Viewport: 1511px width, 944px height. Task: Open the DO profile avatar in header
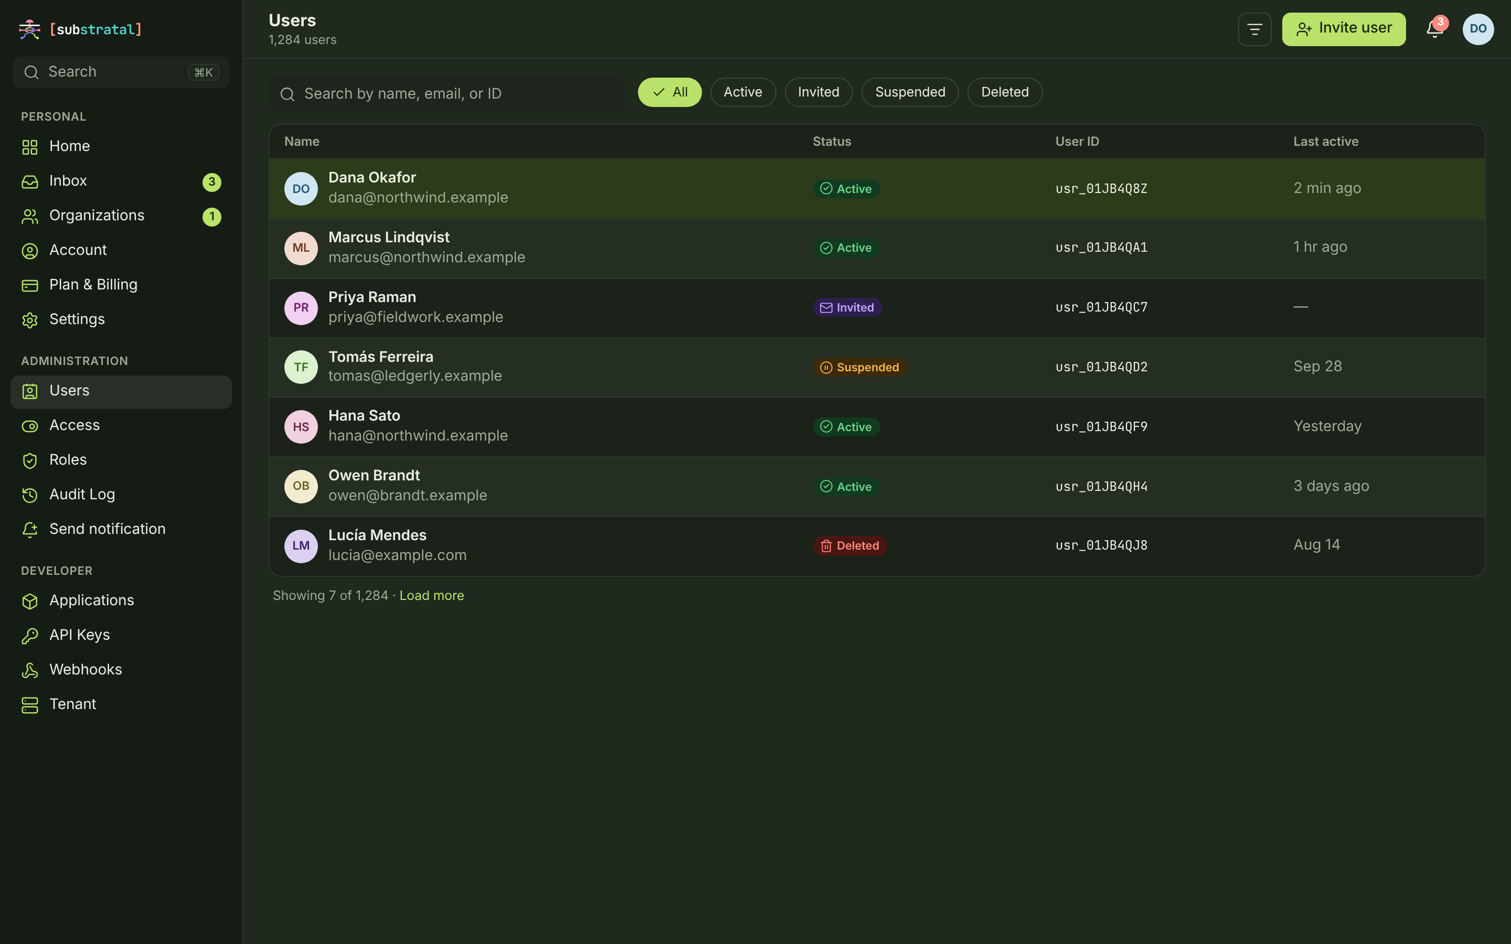point(1477,29)
